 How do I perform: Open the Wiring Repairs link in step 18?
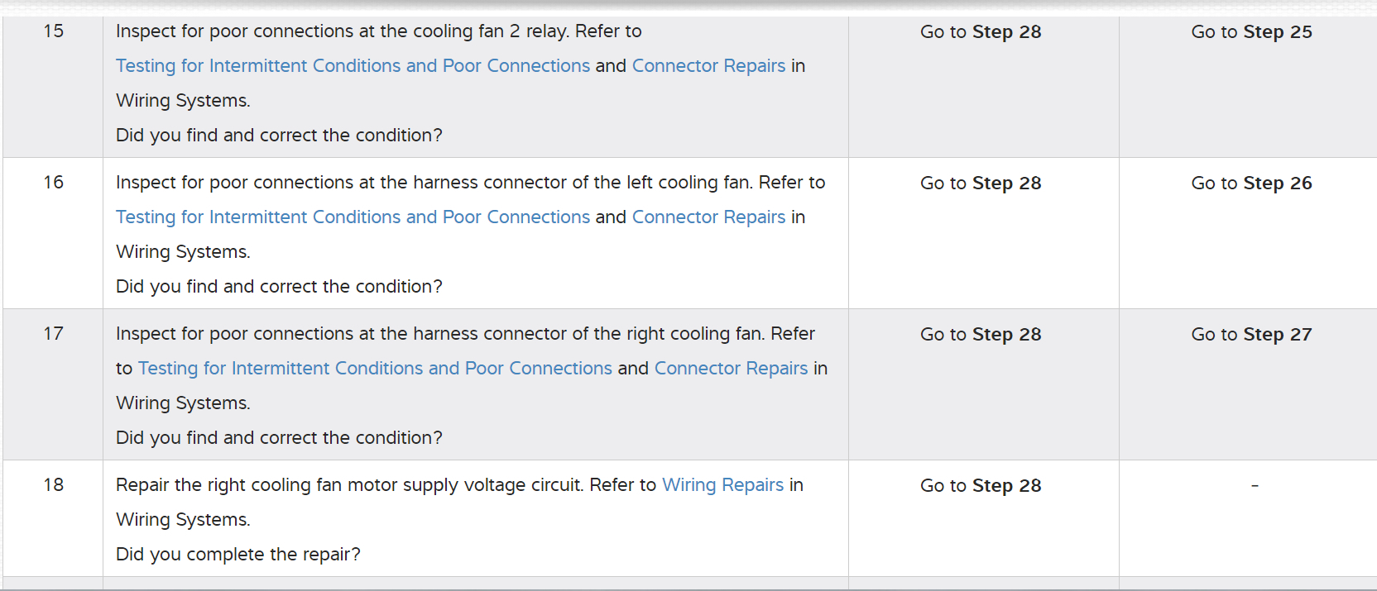722,485
